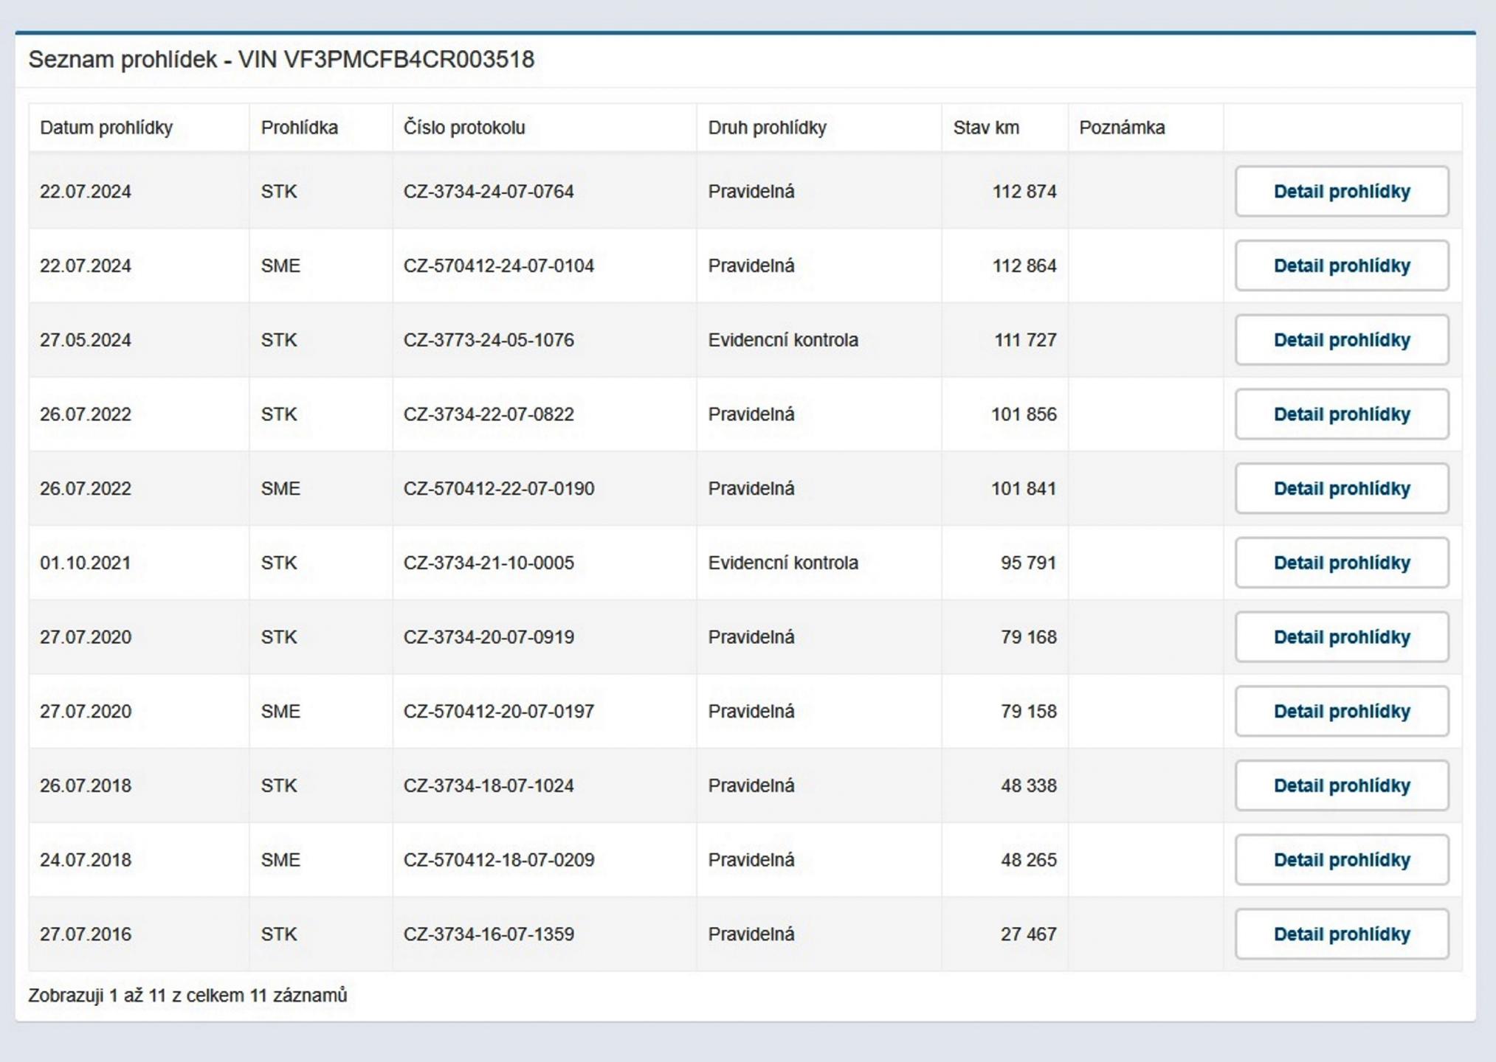
Task: Open detail for 27.07.2016 inspection
Action: click(1341, 934)
